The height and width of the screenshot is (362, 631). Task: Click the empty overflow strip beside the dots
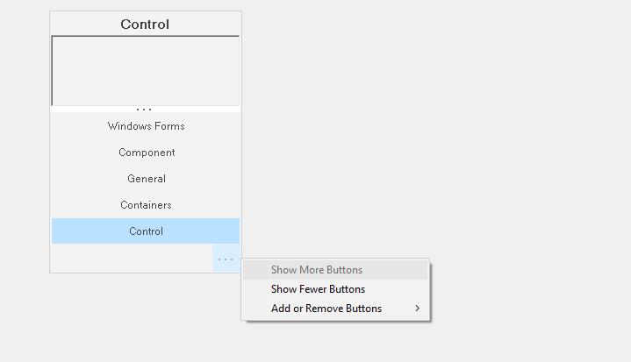tap(132, 259)
